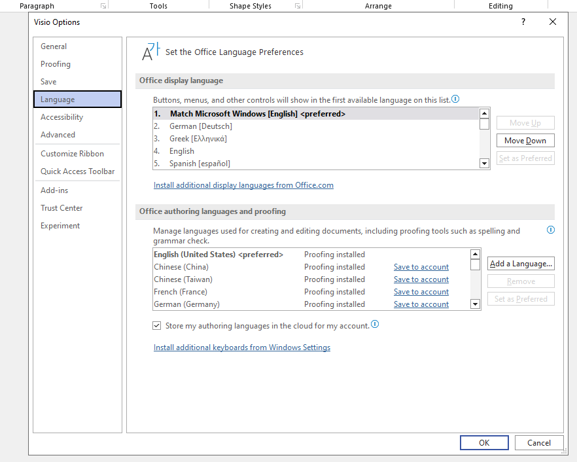Select the Language options category

[x=77, y=99]
